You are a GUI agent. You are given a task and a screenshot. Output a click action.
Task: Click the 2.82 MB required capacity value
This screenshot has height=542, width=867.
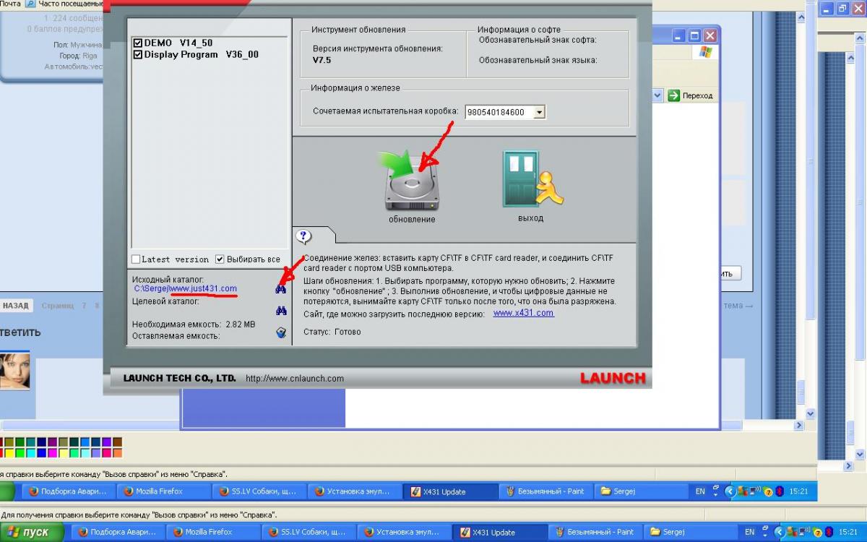coord(241,324)
